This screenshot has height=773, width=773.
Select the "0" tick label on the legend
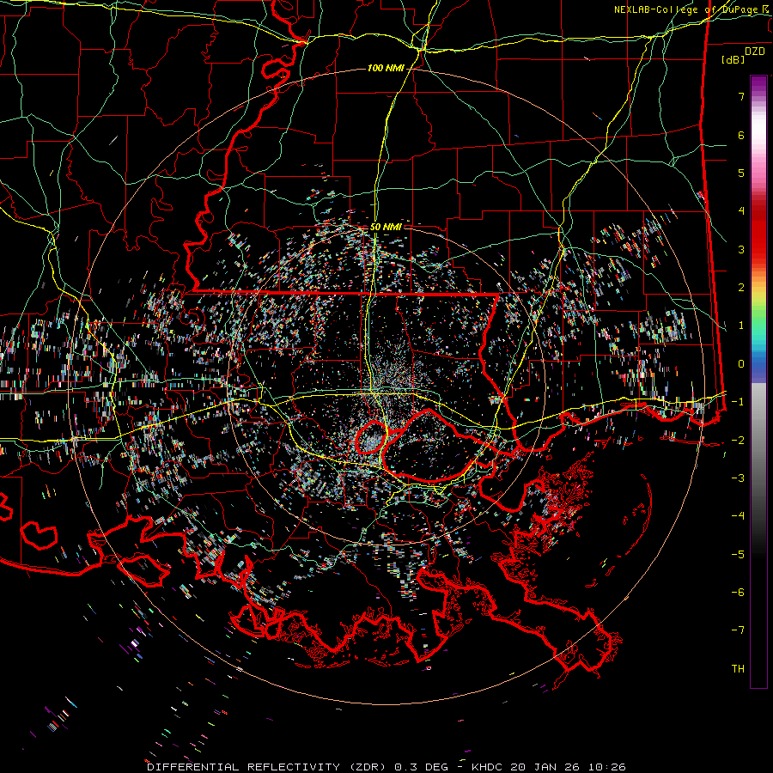coord(741,364)
